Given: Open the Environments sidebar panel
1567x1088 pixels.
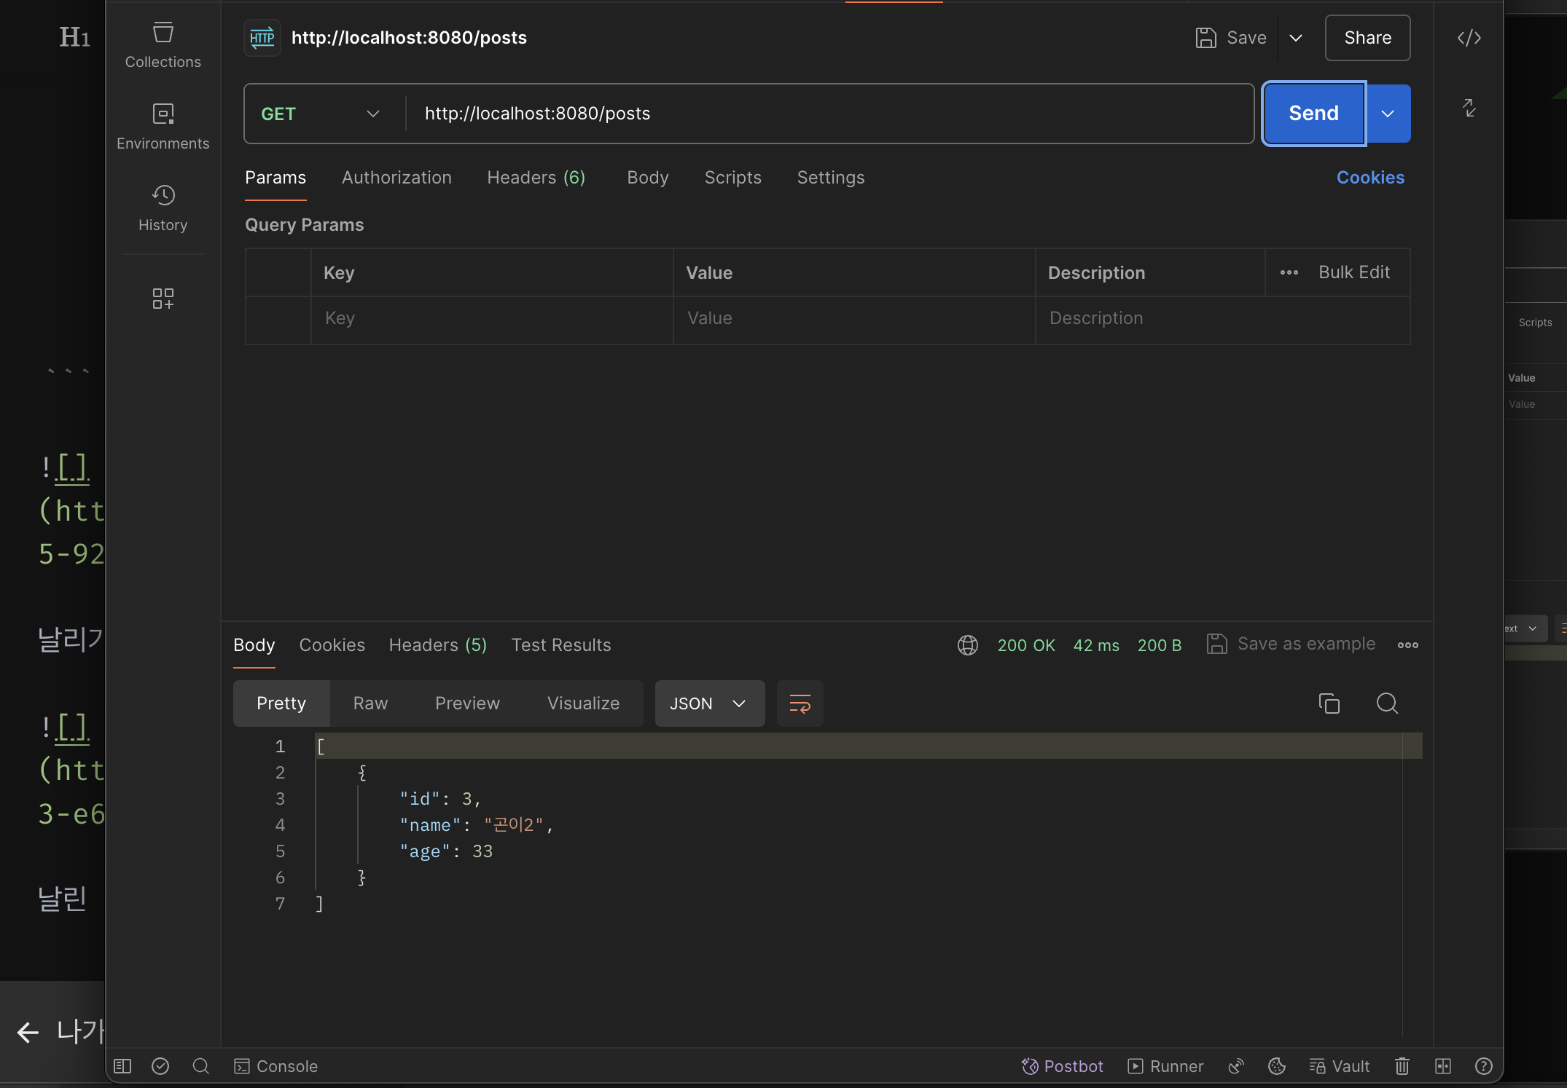Looking at the screenshot, I should tap(163, 127).
